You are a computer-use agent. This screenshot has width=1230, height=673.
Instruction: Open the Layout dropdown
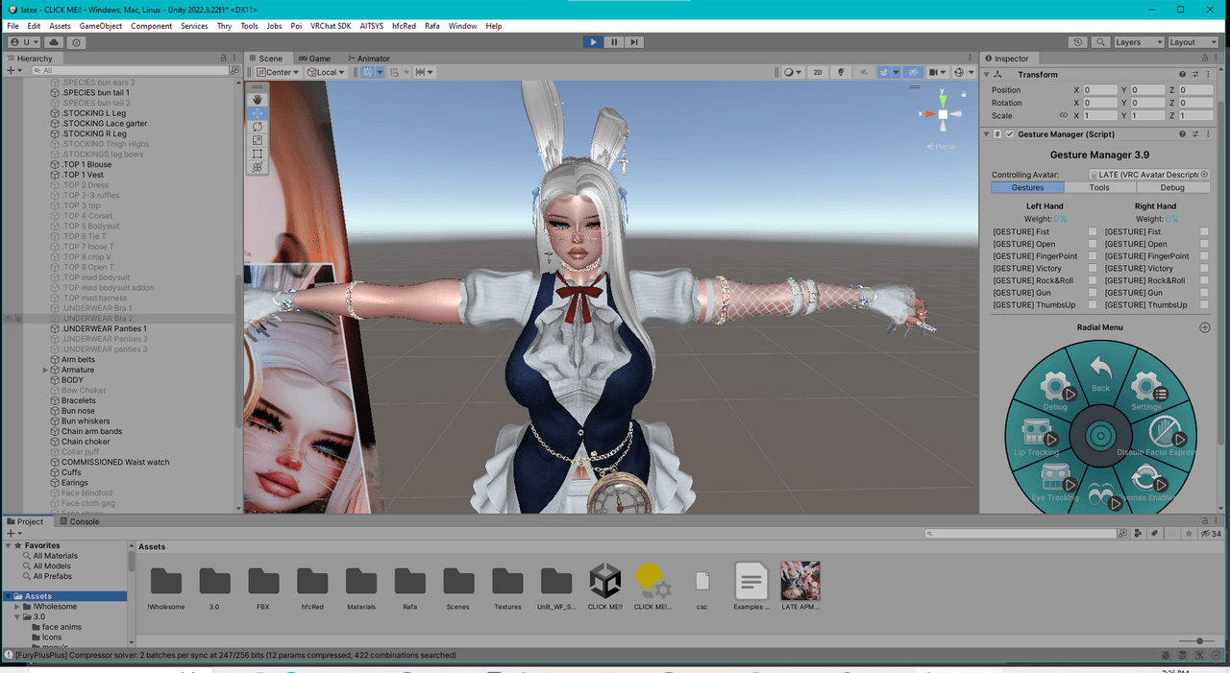(x=1193, y=42)
